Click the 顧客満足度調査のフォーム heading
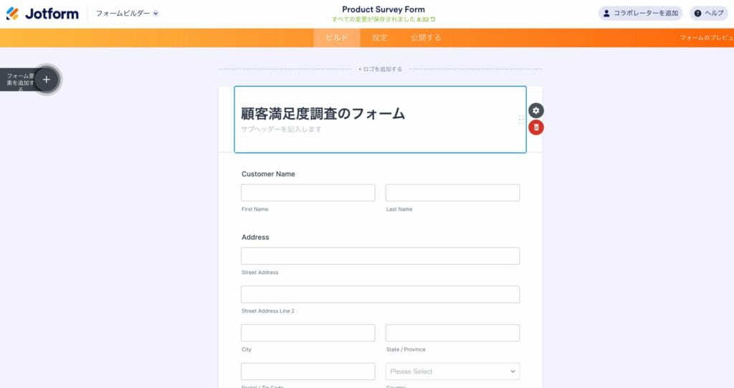Viewport: 734px width, 388px height. pyautogui.click(x=323, y=114)
